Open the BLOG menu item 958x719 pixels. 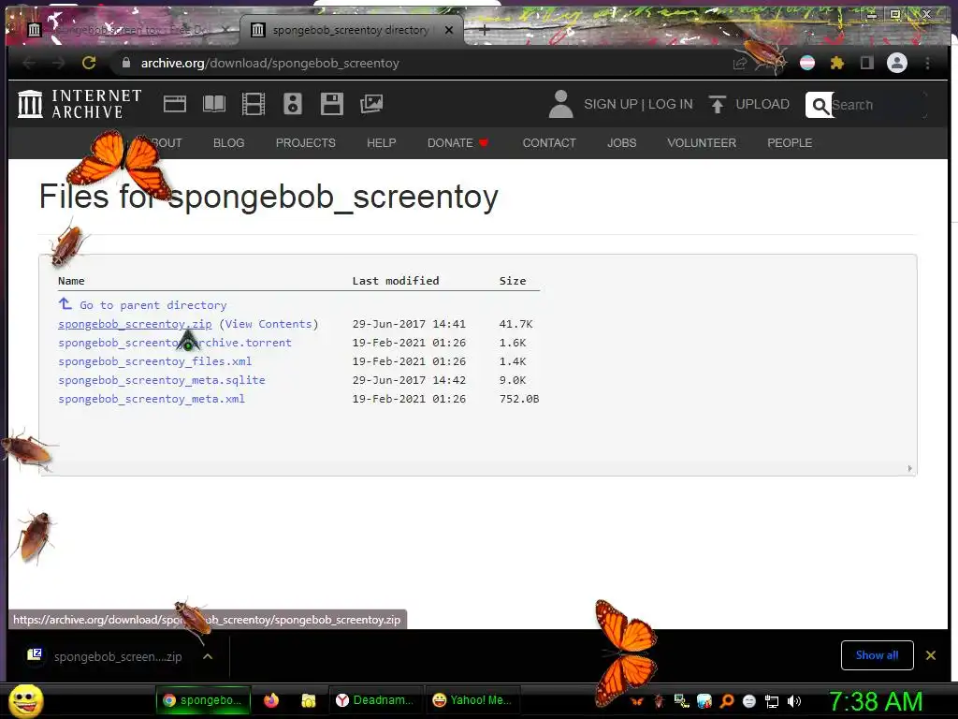point(228,142)
